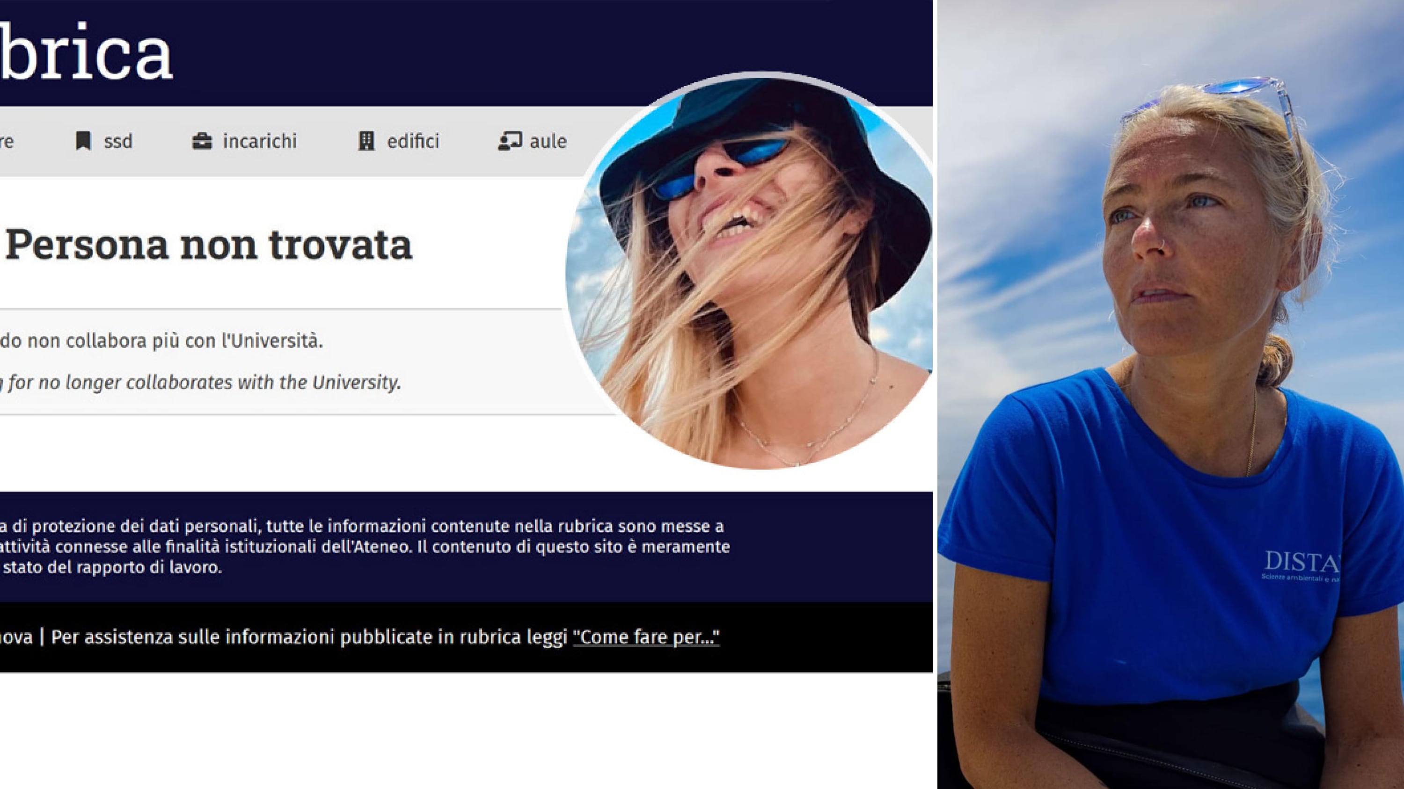
Task: Click the "non collabora più con l'Università" text
Action: 175,341
